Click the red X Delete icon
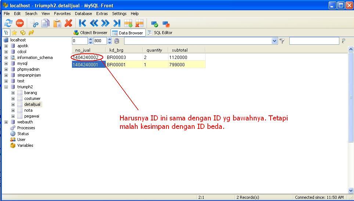The width and height of the screenshot is (354, 201). point(68,23)
